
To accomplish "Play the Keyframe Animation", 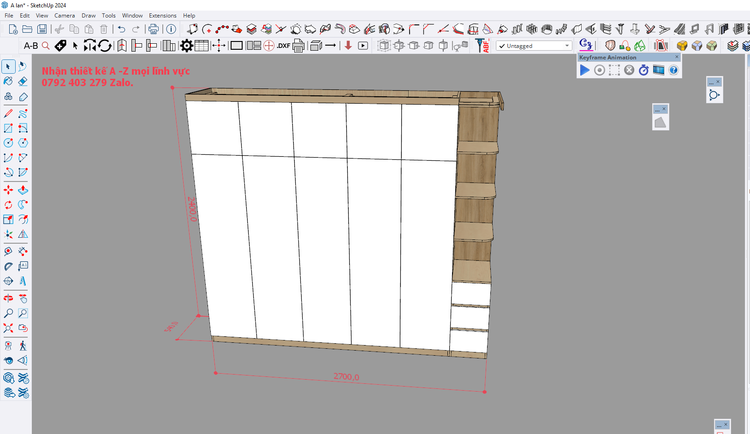I will [x=584, y=70].
